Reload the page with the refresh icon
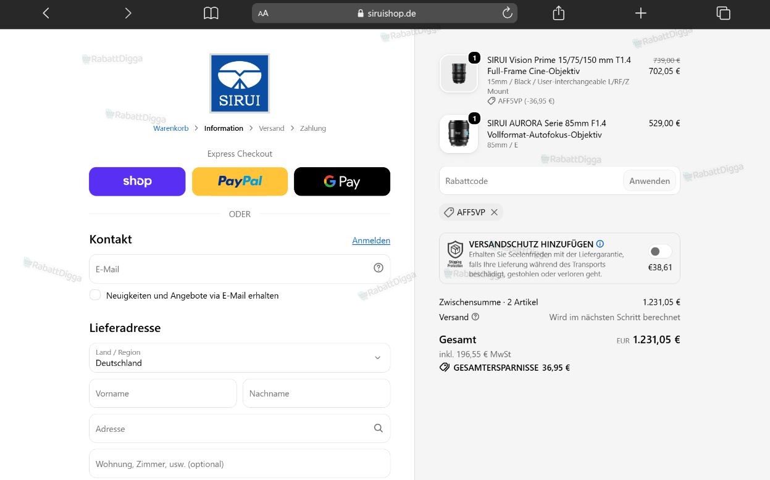 tap(508, 13)
